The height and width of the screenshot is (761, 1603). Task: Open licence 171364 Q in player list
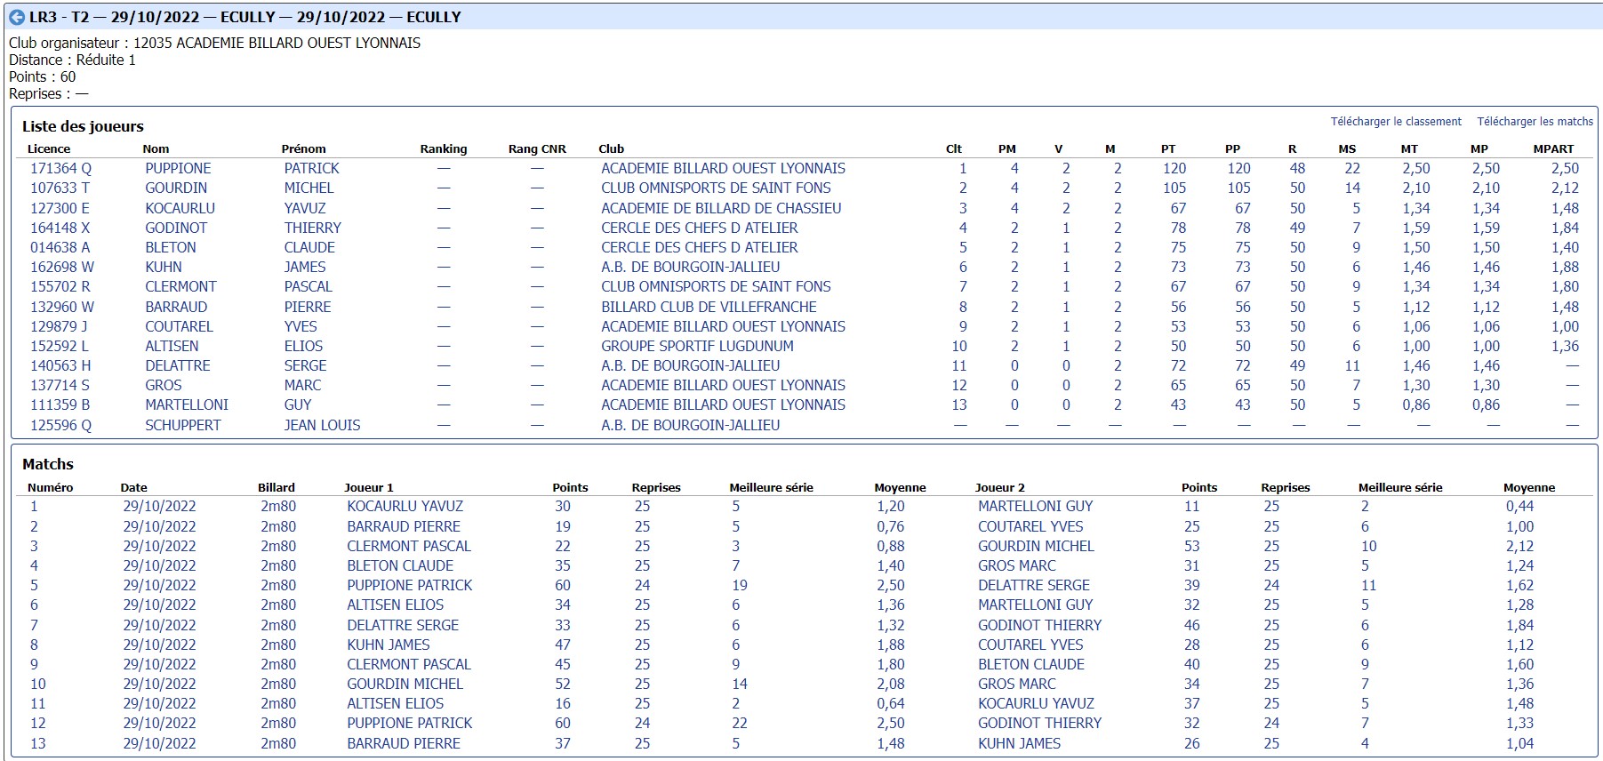[60, 168]
